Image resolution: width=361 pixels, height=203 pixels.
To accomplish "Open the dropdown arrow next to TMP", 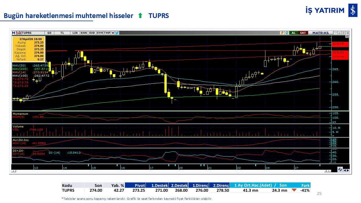I will [x=113, y=33].
